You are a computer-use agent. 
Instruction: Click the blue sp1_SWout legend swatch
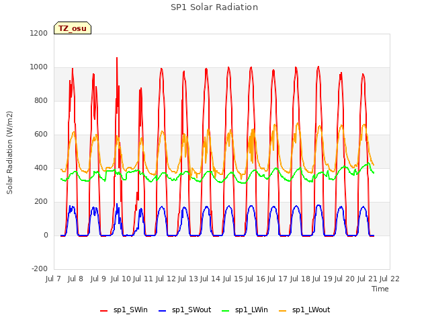coord(163,311)
